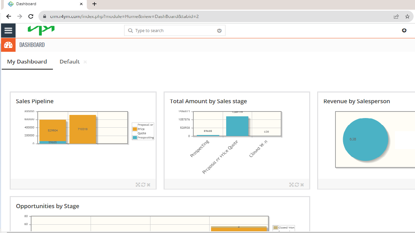
Task: Expand Total Amount by Sales stage fullscreen
Action: coord(292,185)
